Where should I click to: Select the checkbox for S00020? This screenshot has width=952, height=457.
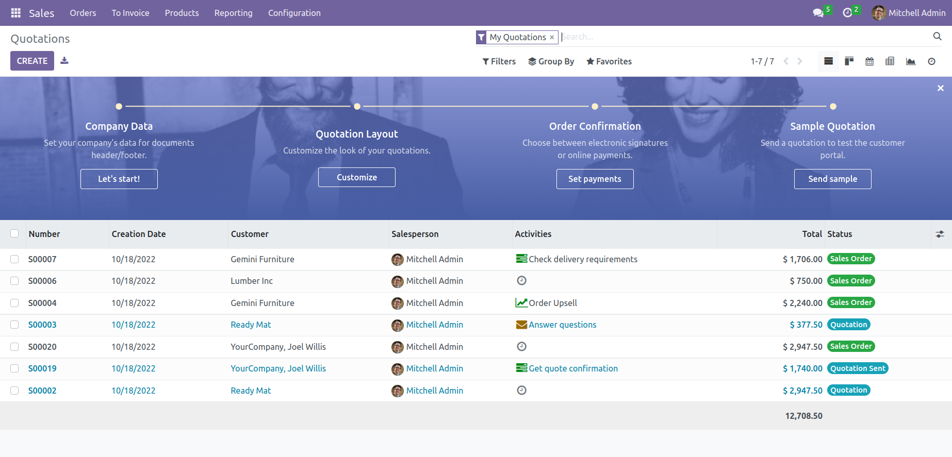tap(14, 347)
